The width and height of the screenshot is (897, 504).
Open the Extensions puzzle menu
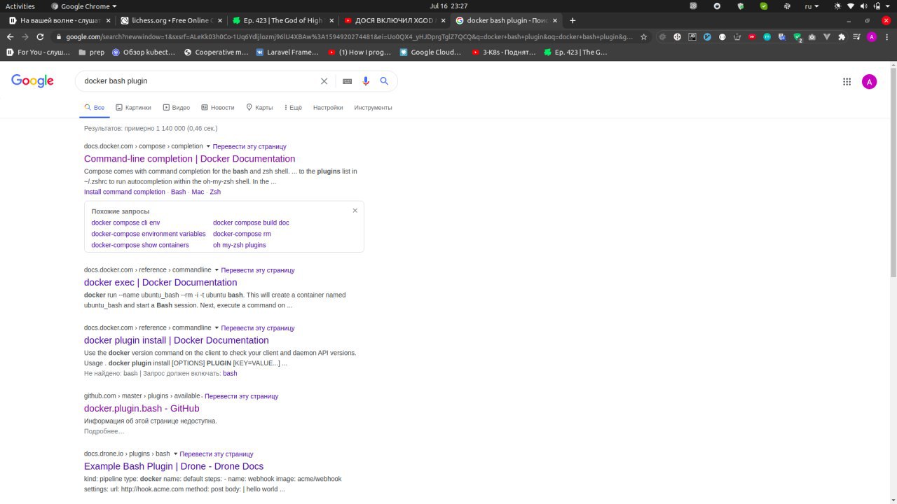[x=842, y=36]
